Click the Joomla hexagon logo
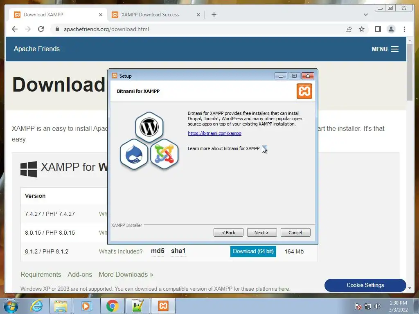Viewport: 419px width, 314px height. 164,154
